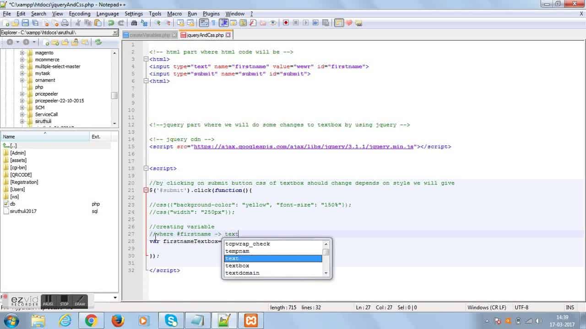Screen dimensions: 586x329
Task: Click the Redo arrow icon
Action: [121, 23]
